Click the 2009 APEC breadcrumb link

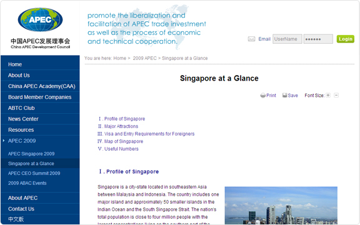144,58
